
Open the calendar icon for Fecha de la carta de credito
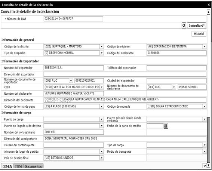166,126
